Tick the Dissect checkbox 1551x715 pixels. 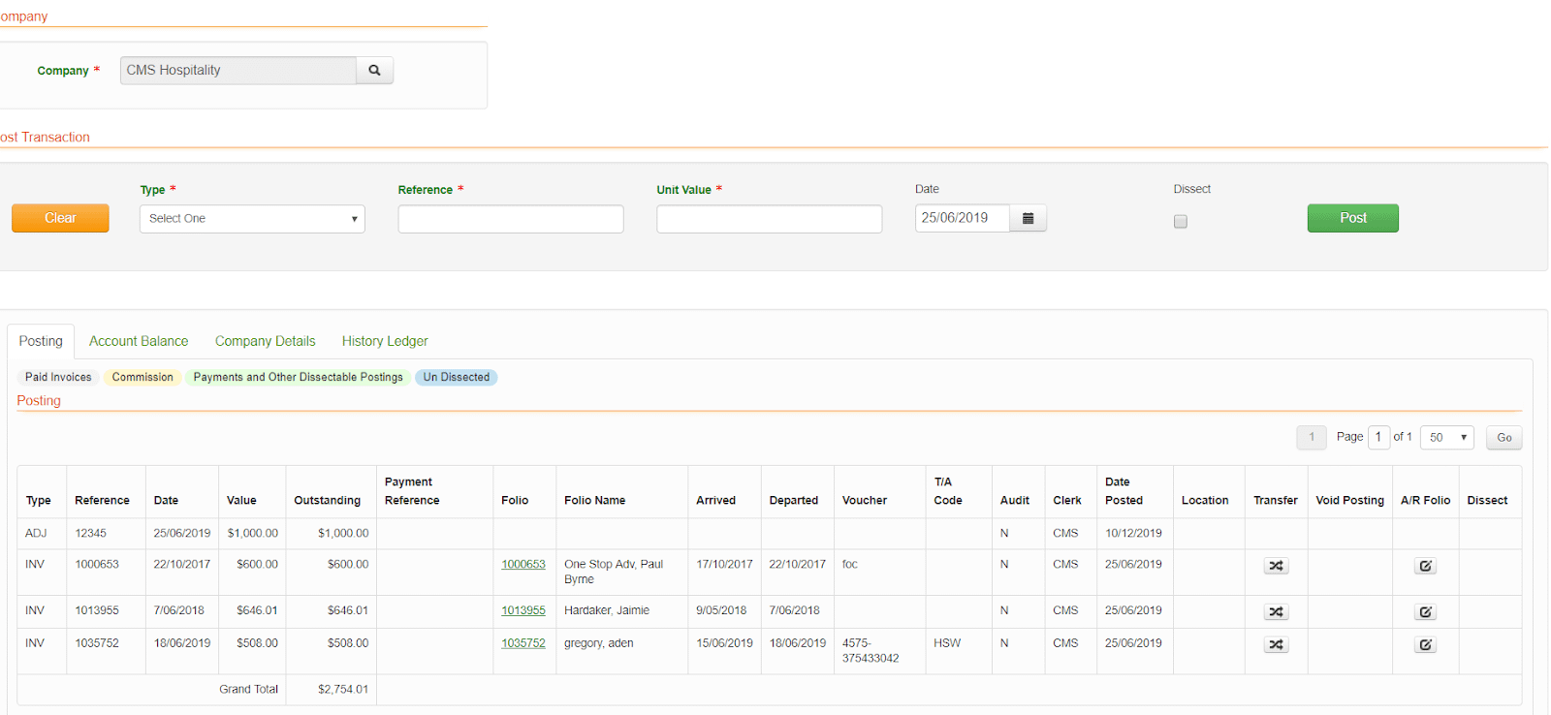[x=1180, y=222]
